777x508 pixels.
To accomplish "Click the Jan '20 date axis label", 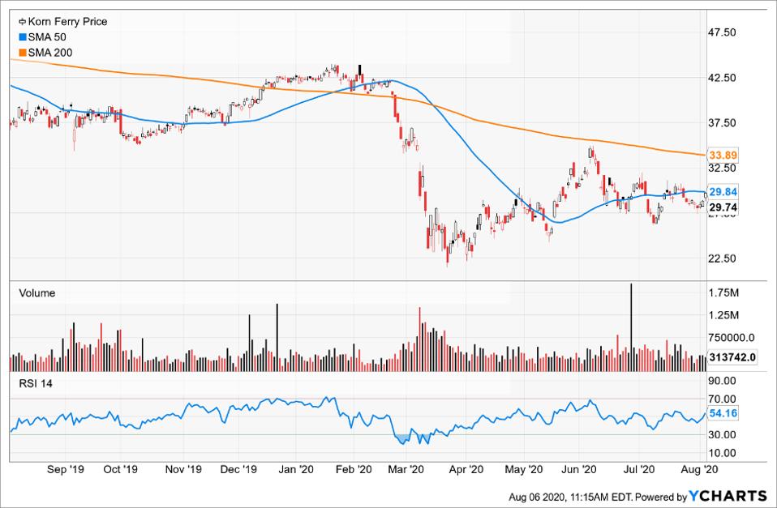I will 296,470.
